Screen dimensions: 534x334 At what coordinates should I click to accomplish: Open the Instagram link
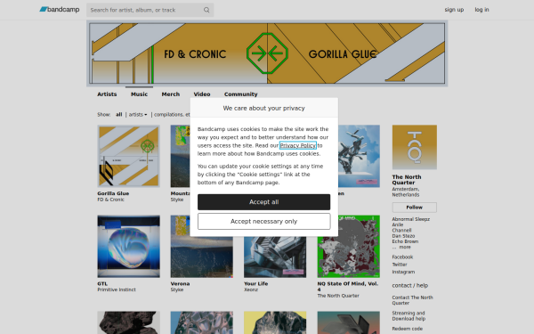[403, 272]
